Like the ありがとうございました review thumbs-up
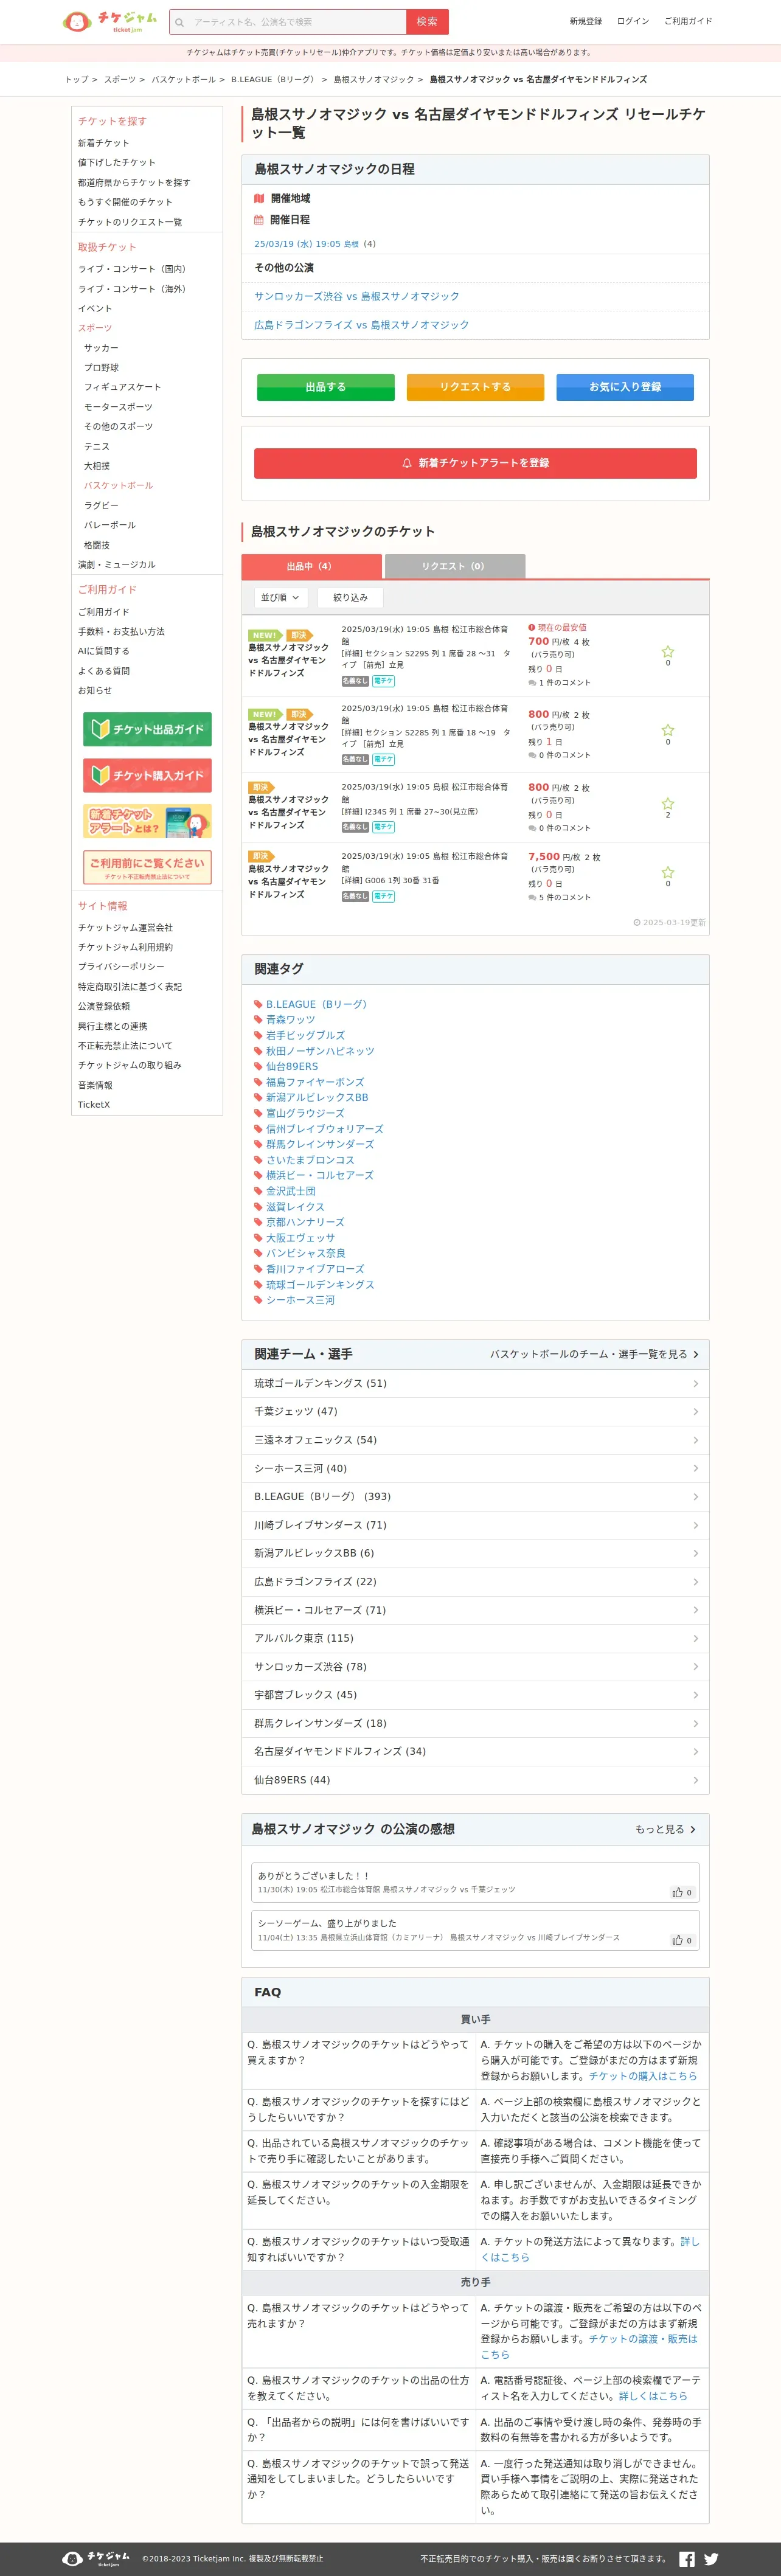 coord(682,1892)
